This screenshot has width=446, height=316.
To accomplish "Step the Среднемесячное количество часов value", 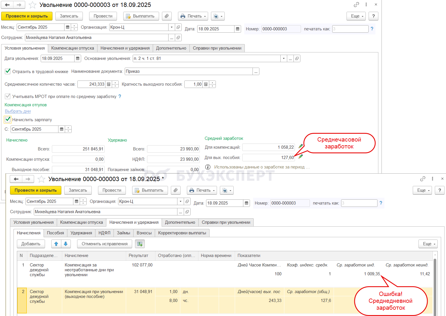I will click(x=115, y=84).
